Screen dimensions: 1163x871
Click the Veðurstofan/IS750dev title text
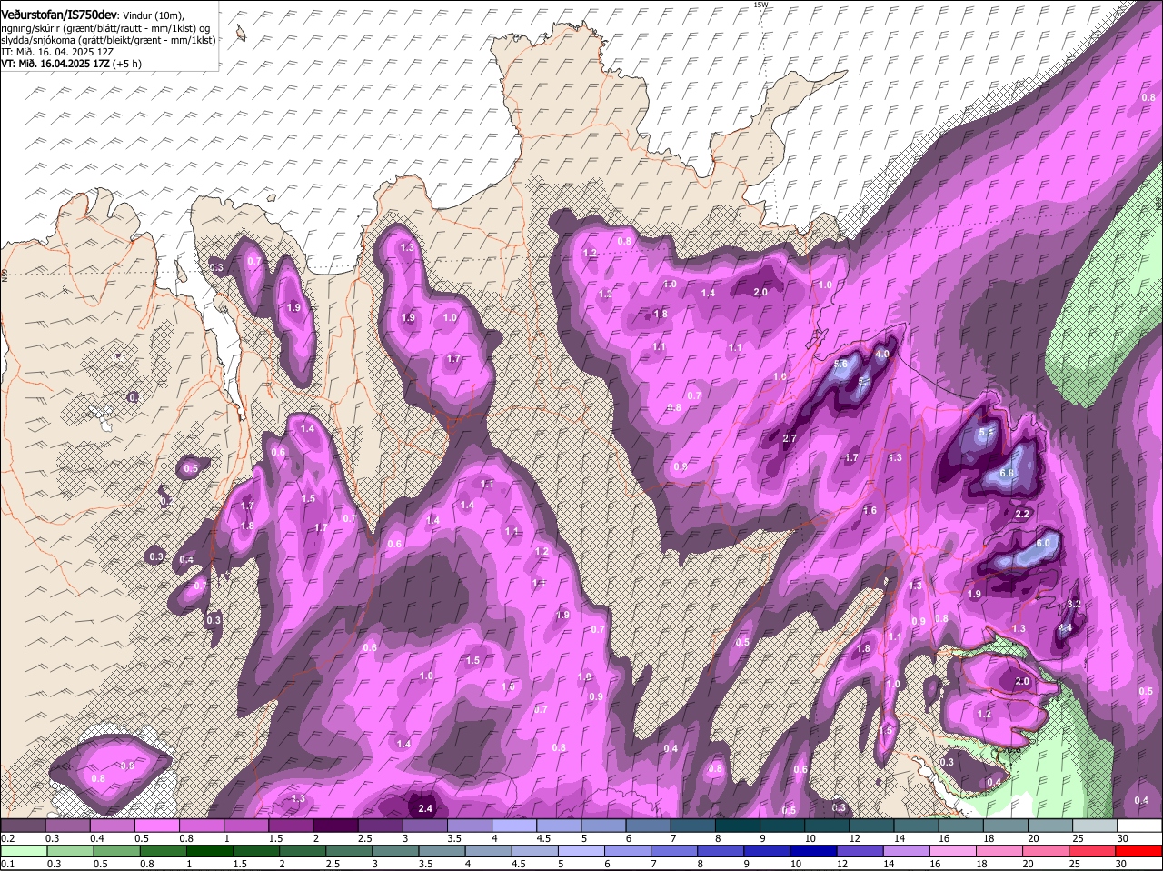(59, 15)
